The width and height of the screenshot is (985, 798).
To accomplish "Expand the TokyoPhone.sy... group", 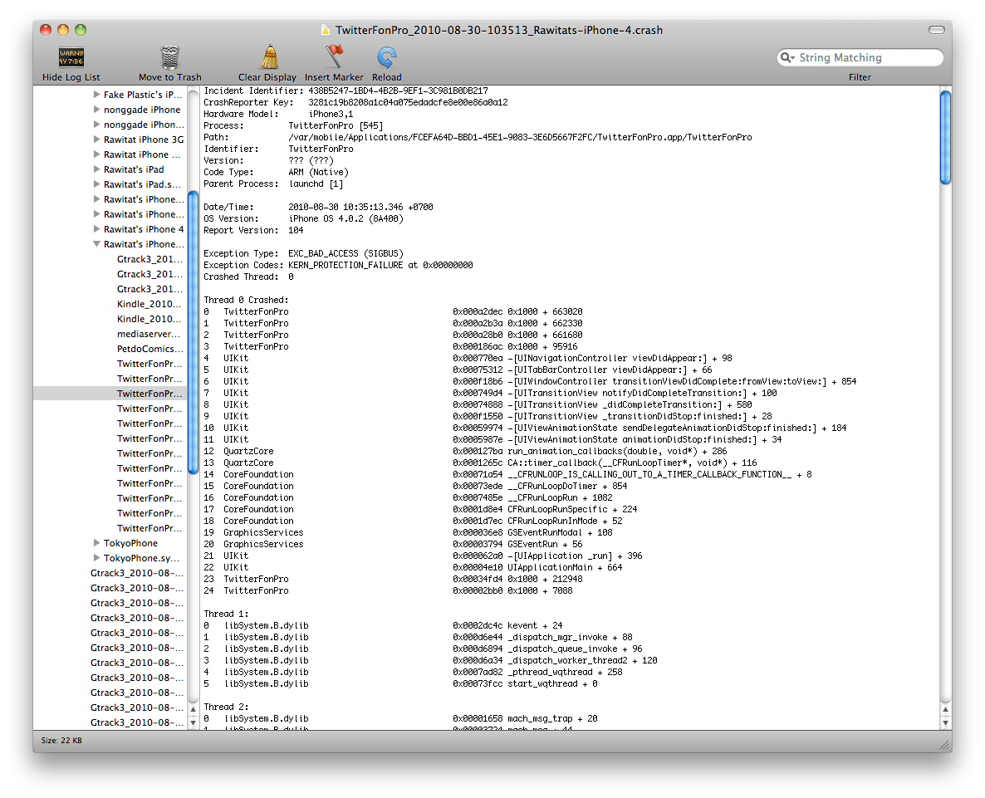I will (96, 557).
